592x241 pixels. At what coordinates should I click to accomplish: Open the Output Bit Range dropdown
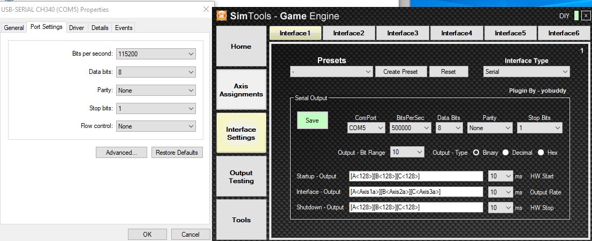pos(407,152)
